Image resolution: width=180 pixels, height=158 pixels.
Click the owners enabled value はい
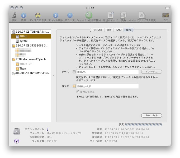pyautogui.click(x=49, y=137)
